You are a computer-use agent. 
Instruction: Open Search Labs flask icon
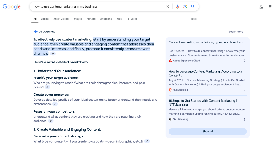point(261,7)
